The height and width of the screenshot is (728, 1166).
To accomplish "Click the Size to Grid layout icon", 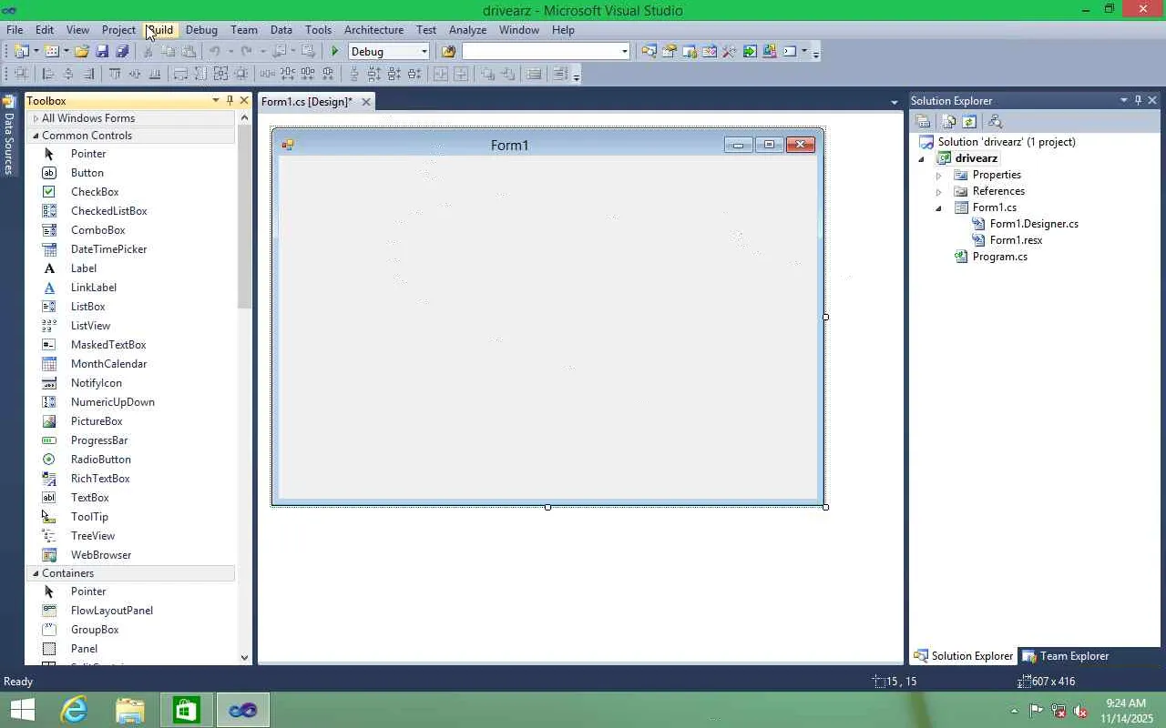I will 240,75.
